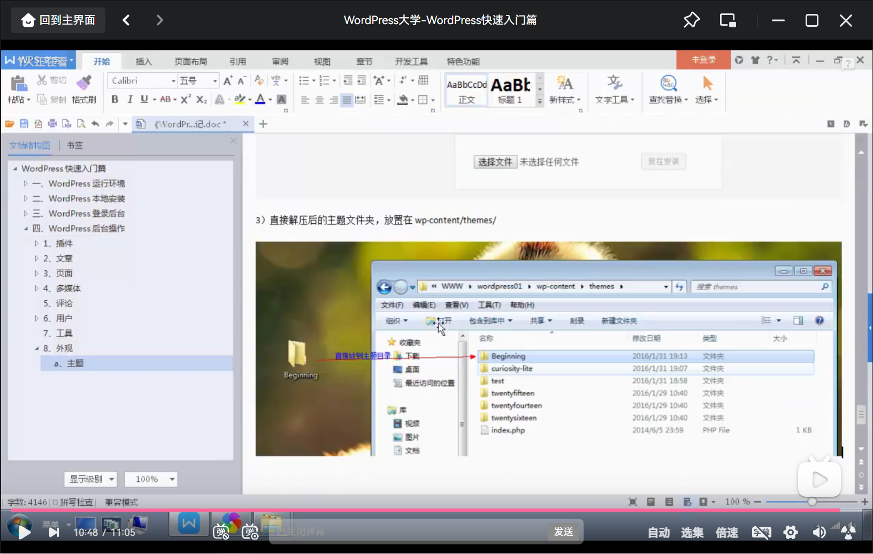Open the 文字工具 menu

[x=615, y=100]
